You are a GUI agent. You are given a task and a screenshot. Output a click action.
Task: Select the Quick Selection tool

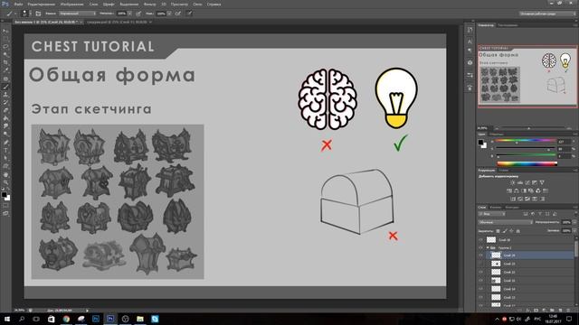(5, 55)
